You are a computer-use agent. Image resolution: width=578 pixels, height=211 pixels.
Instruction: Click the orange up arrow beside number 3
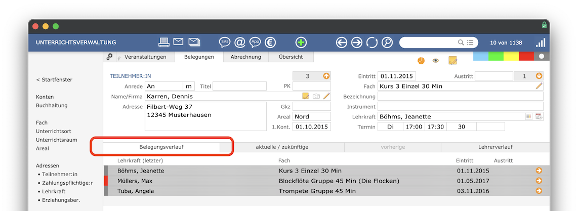[x=326, y=76]
